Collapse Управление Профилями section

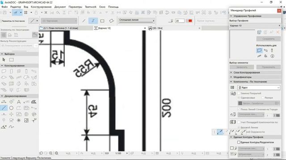click(x=231, y=16)
